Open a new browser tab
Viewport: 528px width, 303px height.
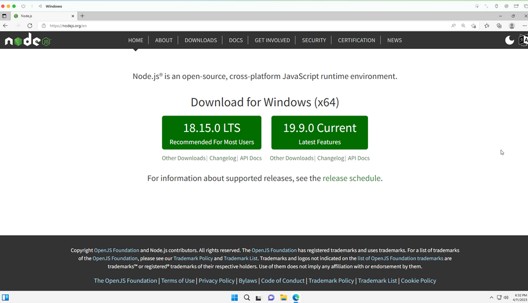click(x=82, y=16)
